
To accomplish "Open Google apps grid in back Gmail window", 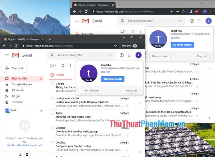I will (200, 21).
